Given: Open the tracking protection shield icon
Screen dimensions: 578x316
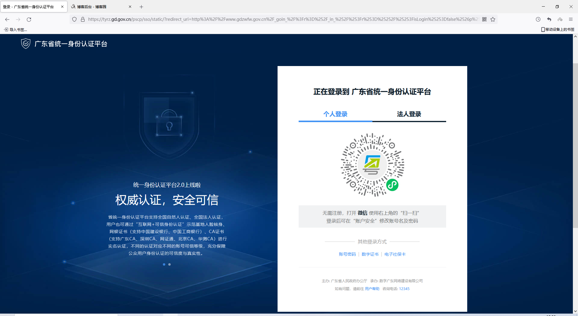Looking at the screenshot, I should pyautogui.click(x=74, y=19).
